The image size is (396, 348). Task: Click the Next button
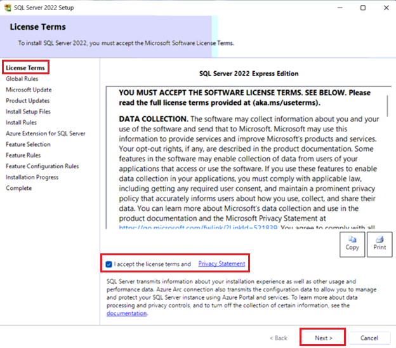click(323, 338)
